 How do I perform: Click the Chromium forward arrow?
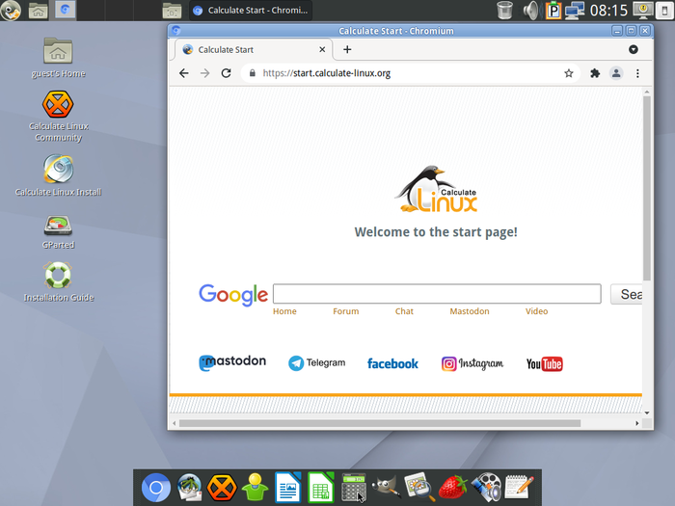click(204, 73)
